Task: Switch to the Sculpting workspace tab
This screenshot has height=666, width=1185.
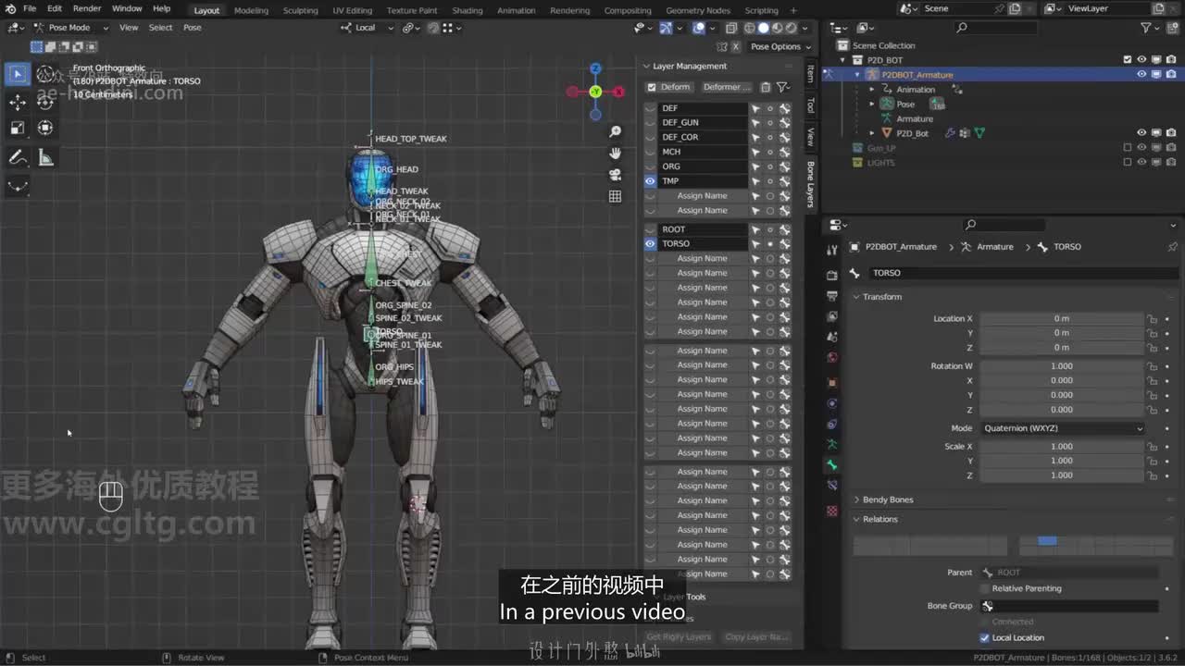Action: click(x=300, y=10)
